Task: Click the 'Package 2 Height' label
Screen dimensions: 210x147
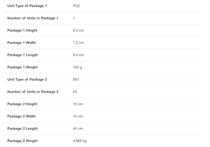Action: point(22,104)
